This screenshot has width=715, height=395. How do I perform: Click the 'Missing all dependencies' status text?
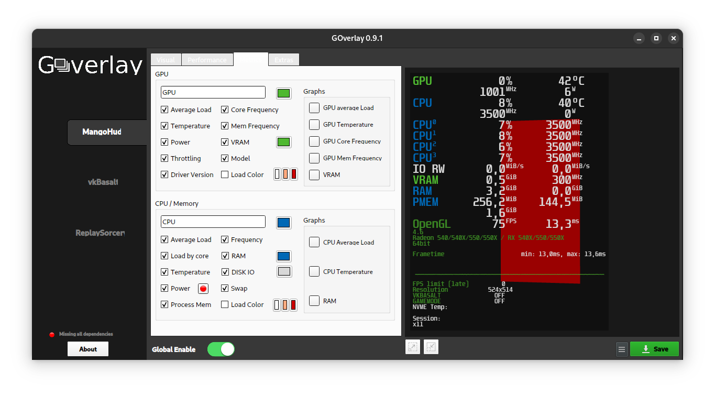pyautogui.click(x=86, y=334)
